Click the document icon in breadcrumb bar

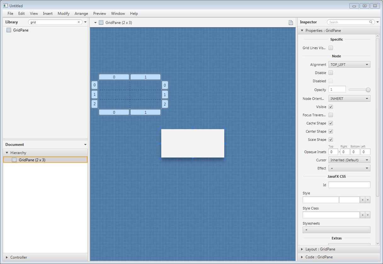point(291,22)
